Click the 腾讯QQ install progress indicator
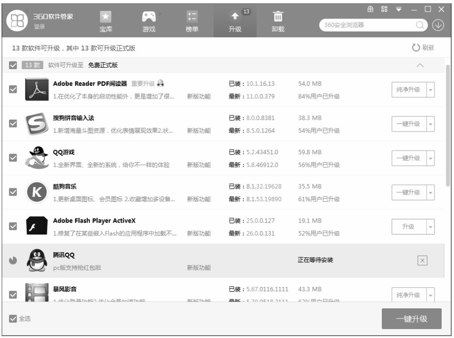 click(13, 260)
